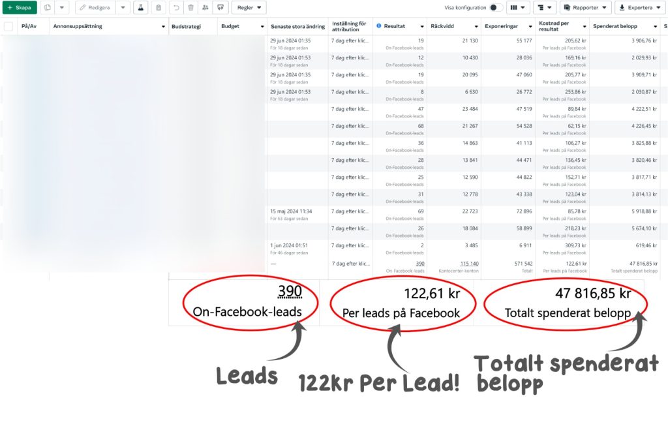
Task: Click the clipboard paste icon
Action: pos(159,7)
